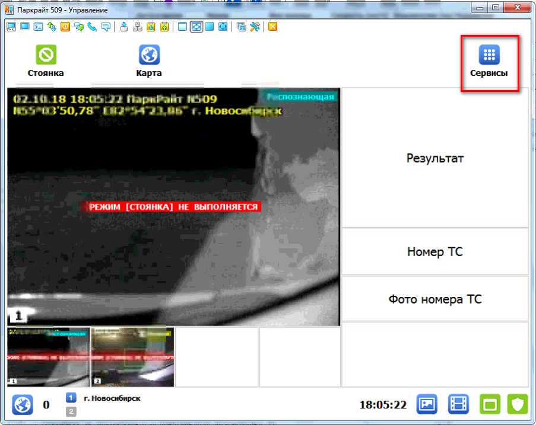Screen dimensions: 536x425
Task: Open the Сервисы (Services) menu
Action: [x=489, y=62]
